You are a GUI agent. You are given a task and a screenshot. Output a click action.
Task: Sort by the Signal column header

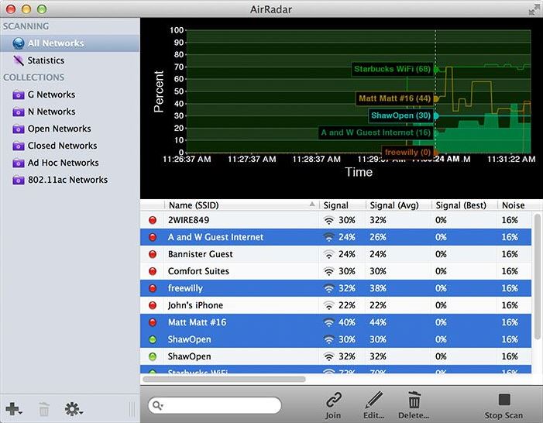(x=342, y=205)
